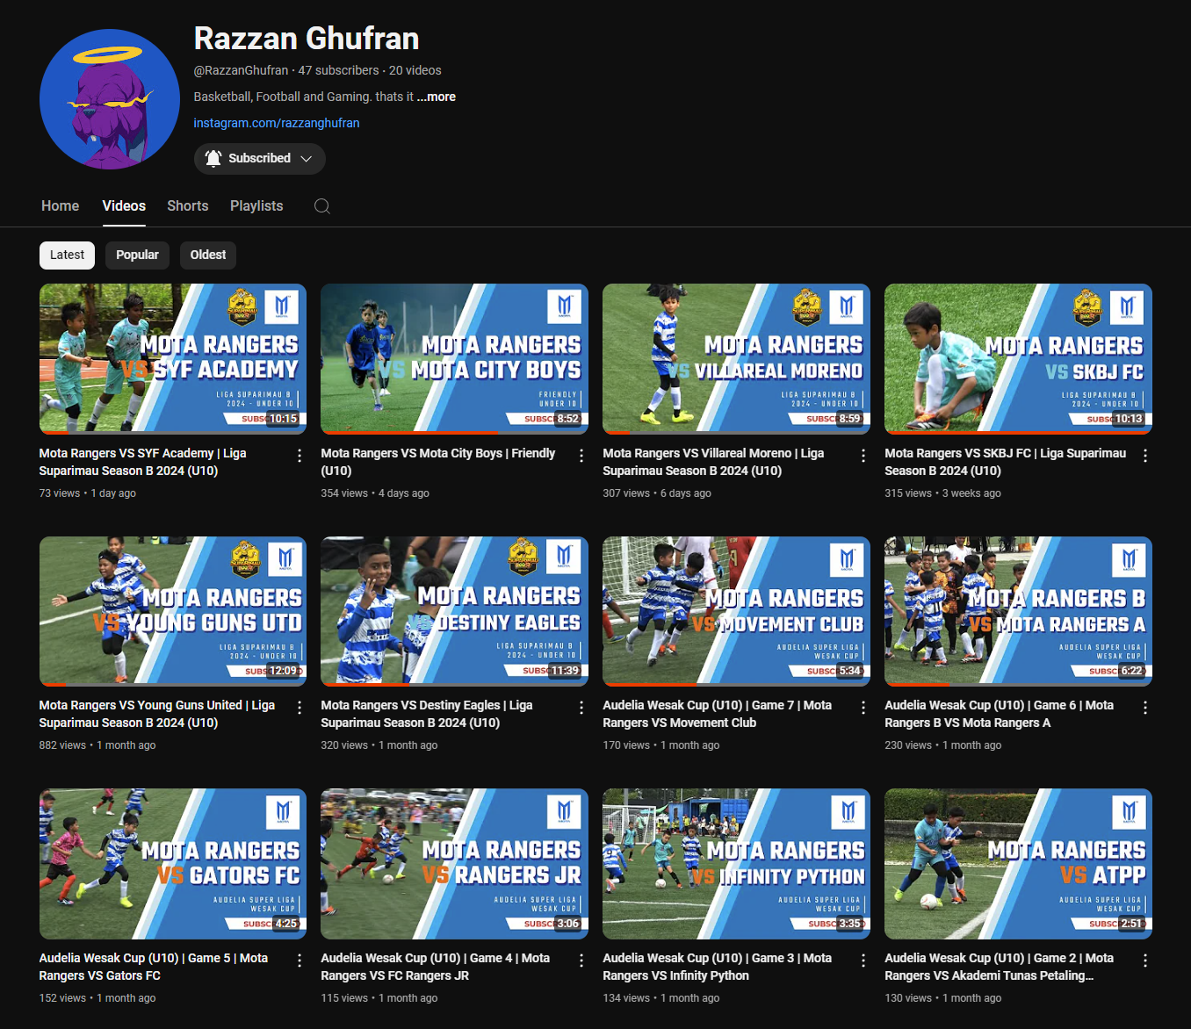Viewport: 1191px width, 1029px height.
Task: Open Wesak Cup Game 5 Gators FC title
Action: 154,967
